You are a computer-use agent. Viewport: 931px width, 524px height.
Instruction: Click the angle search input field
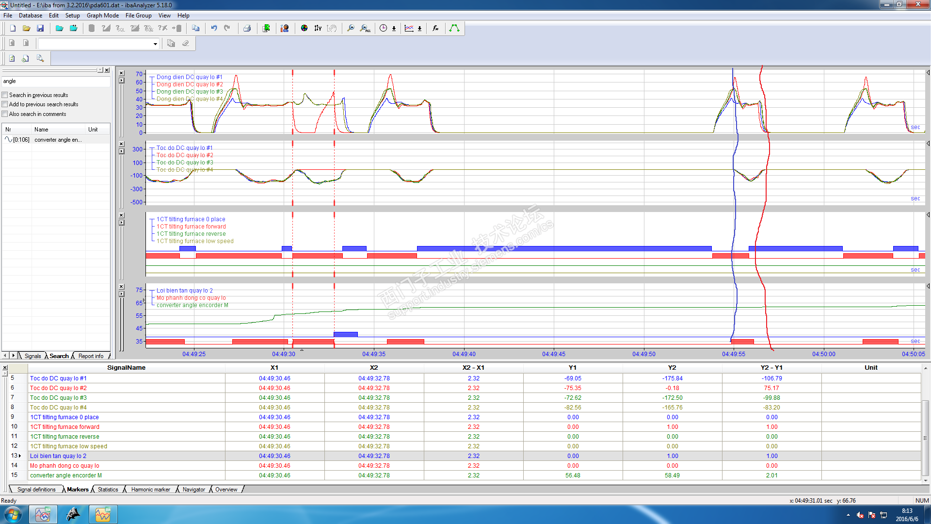coord(56,82)
